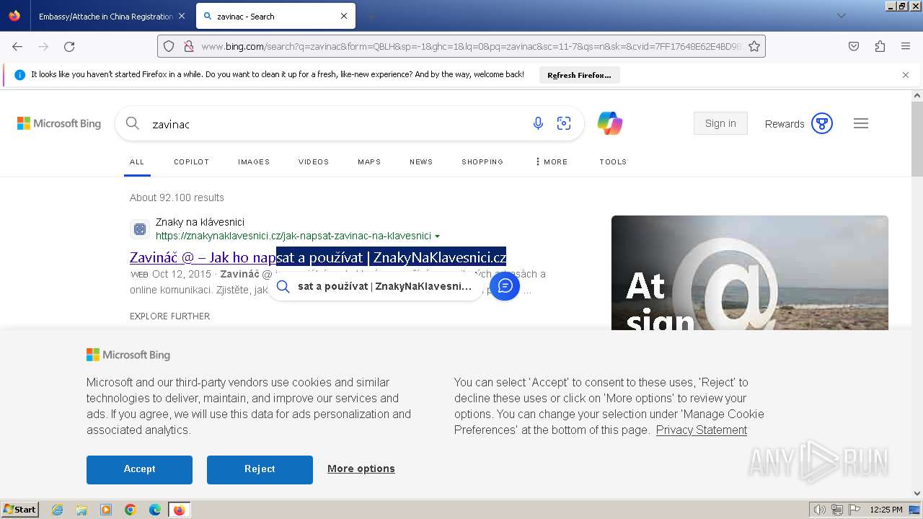923x519 pixels.
Task: Click the network tray icon
Action: coord(837,510)
